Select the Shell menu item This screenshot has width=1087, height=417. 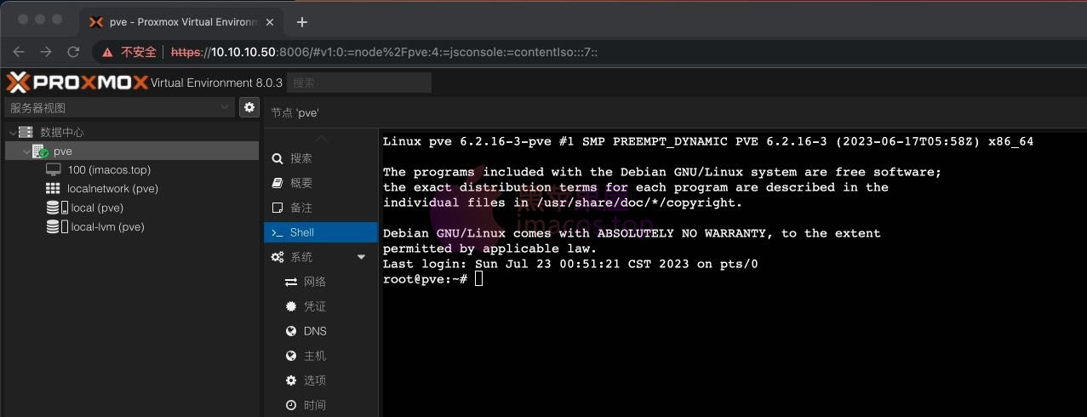pyautogui.click(x=320, y=232)
